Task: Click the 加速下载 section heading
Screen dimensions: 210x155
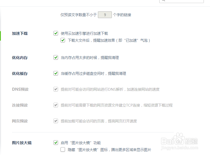Action: click(x=20, y=33)
